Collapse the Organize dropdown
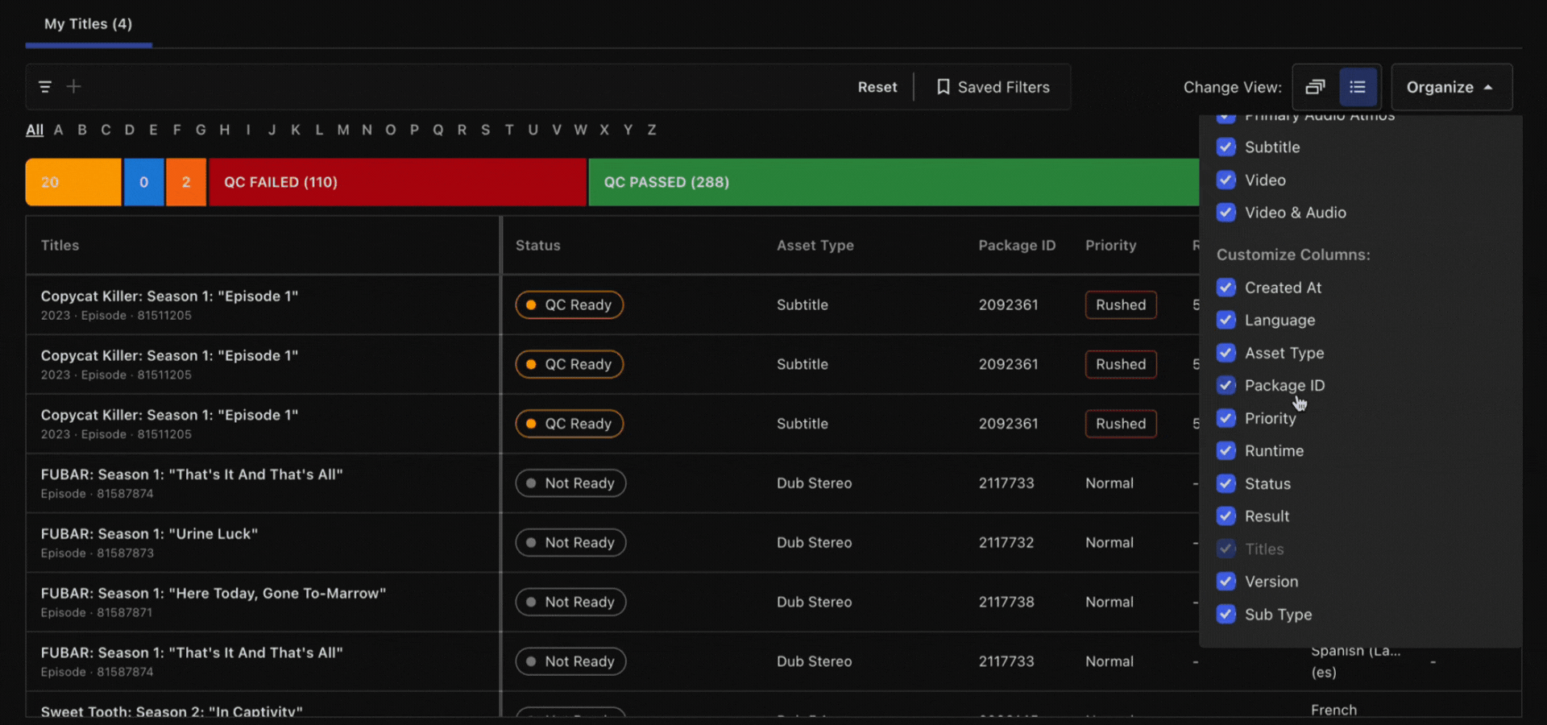The image size is (1547, 725). tap(1451, 87)
